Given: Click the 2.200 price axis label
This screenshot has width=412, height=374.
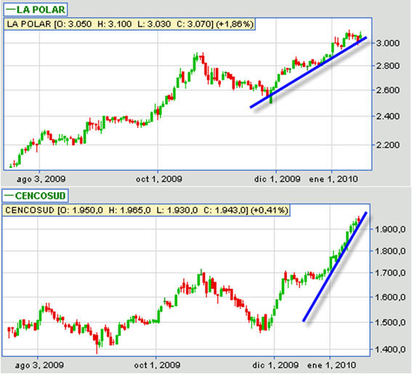Looking at the screenshot, I should coord(387,145).
